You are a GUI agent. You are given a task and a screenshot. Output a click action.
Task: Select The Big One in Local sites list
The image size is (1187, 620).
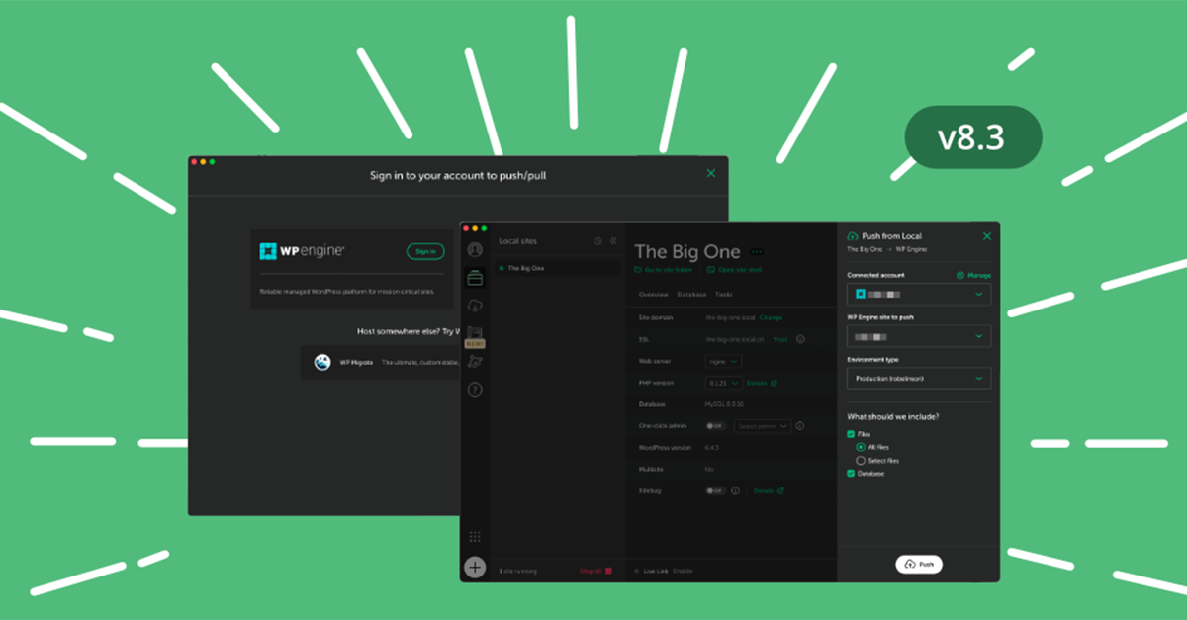558,268
